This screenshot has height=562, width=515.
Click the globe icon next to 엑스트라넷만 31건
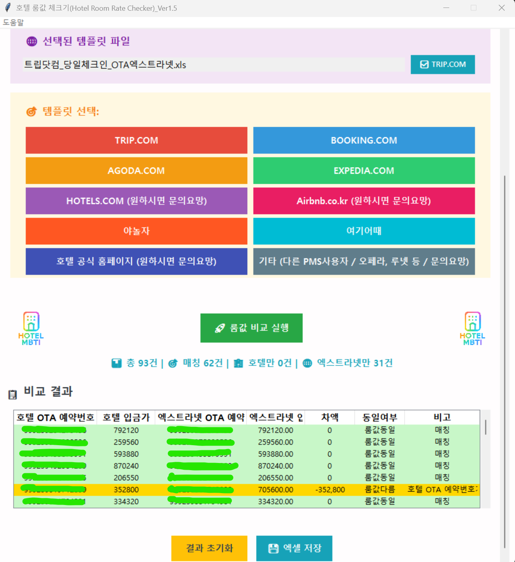[x=307, y=363]
